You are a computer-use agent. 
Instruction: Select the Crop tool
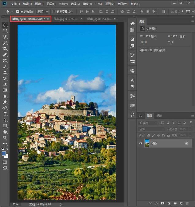pyautogui.click(x=5, y=49)
